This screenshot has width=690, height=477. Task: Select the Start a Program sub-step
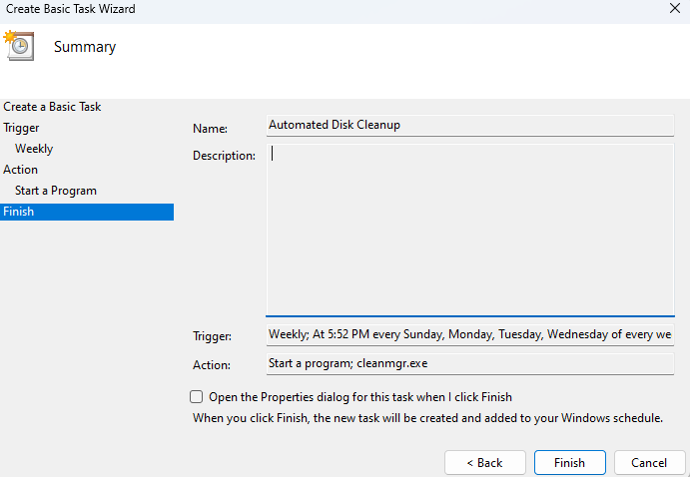(56, 191)
